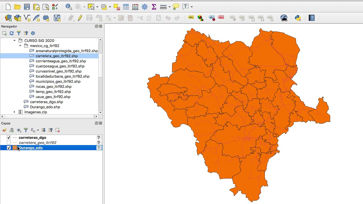Activate the Identify Features tool
Screen dimensions: 363x204
69,7
